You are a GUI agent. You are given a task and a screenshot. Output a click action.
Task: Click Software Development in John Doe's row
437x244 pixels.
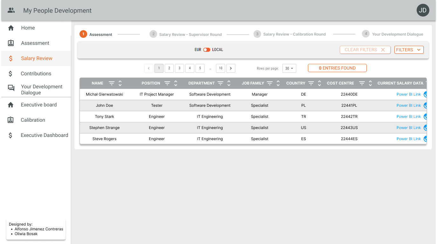[x=210, y=105]
